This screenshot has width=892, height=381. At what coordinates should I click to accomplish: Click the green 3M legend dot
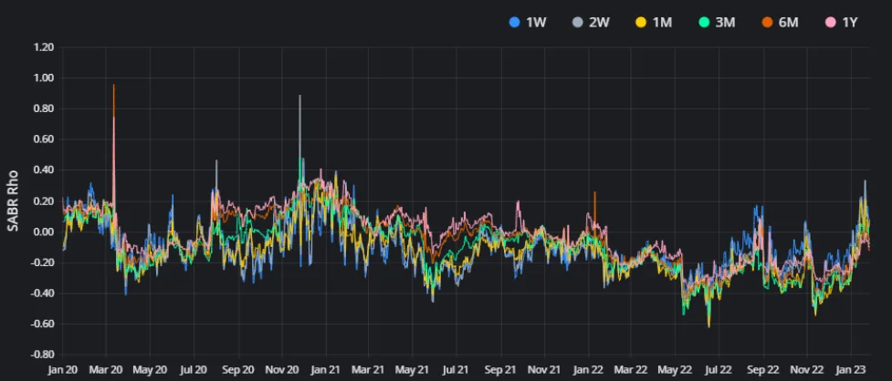(x=704, y=23)
